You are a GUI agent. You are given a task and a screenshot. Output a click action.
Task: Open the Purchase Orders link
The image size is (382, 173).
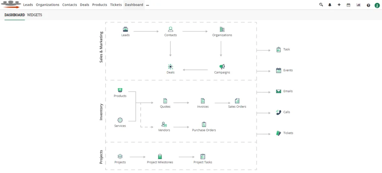[204, 130]
